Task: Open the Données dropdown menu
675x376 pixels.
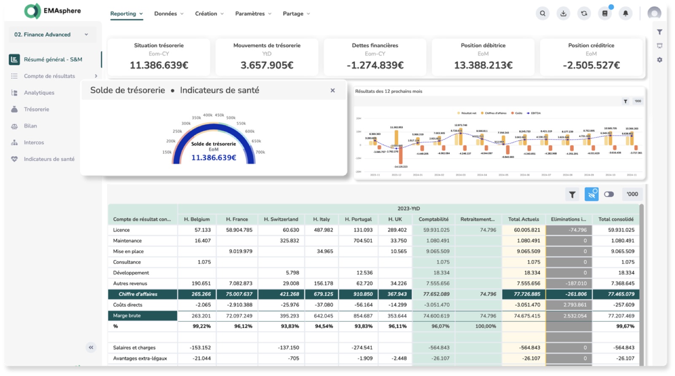Action: (169, 14)
